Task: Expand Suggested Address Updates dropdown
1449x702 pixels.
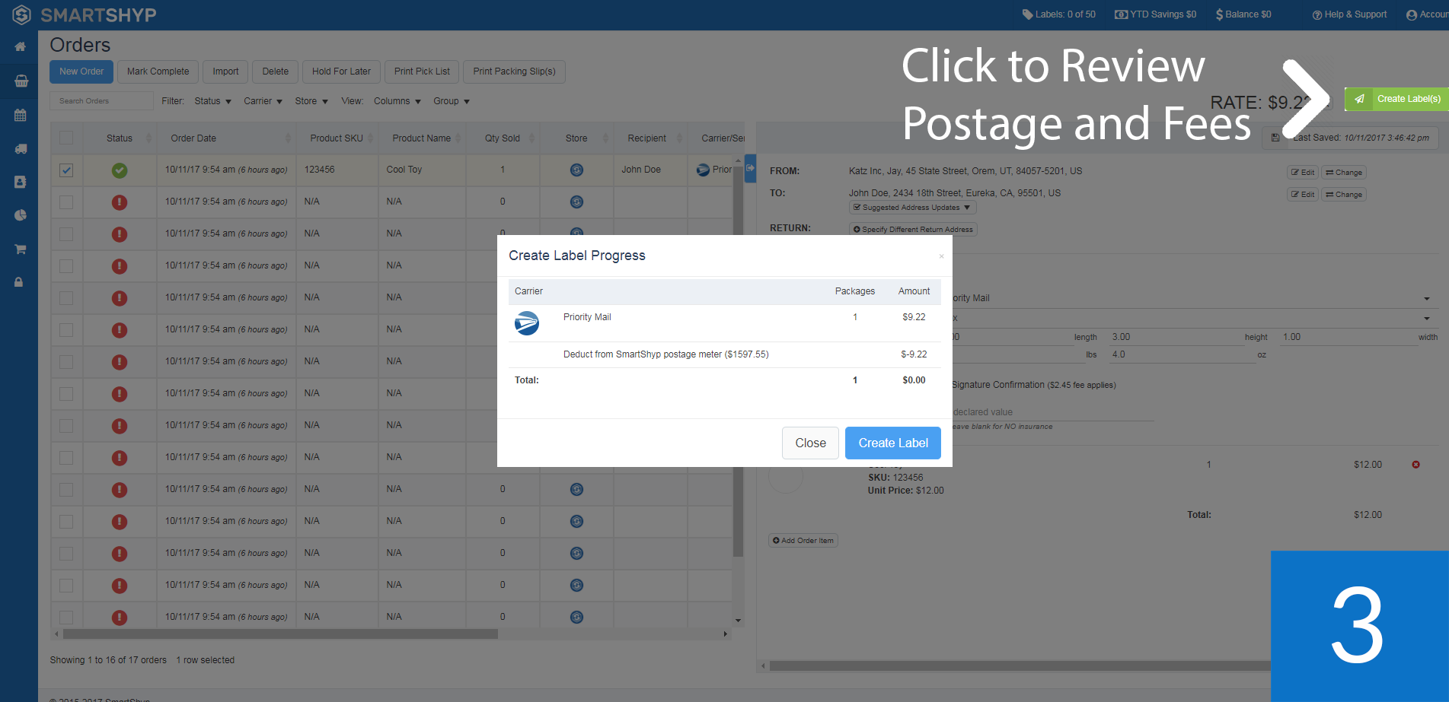Action: 912,208
